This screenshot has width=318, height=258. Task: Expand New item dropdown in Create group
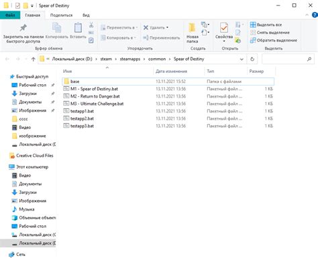(205, 25)
